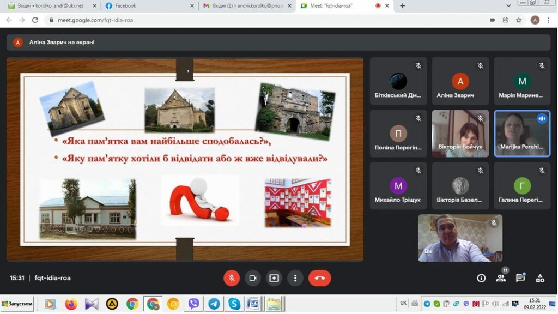Image resolution: width=558 pixels, height=314 pixels.
Task: Select Аліна Зварич's participant tile
Action: (460, 81)
